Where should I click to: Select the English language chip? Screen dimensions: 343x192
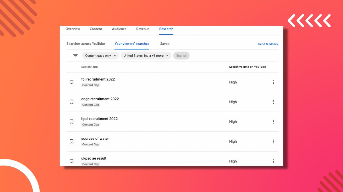182,56
